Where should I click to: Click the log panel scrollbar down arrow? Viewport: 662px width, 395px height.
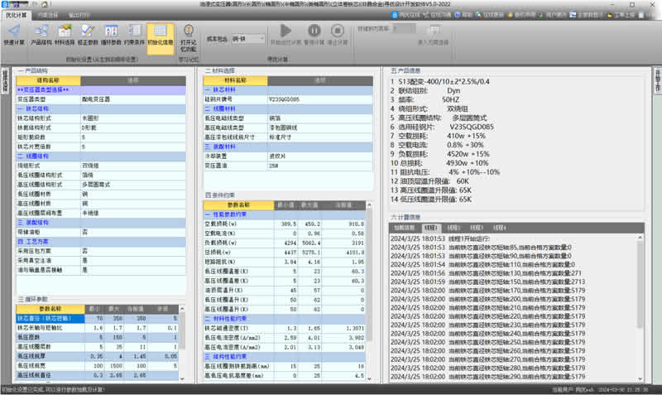point(640,378)
